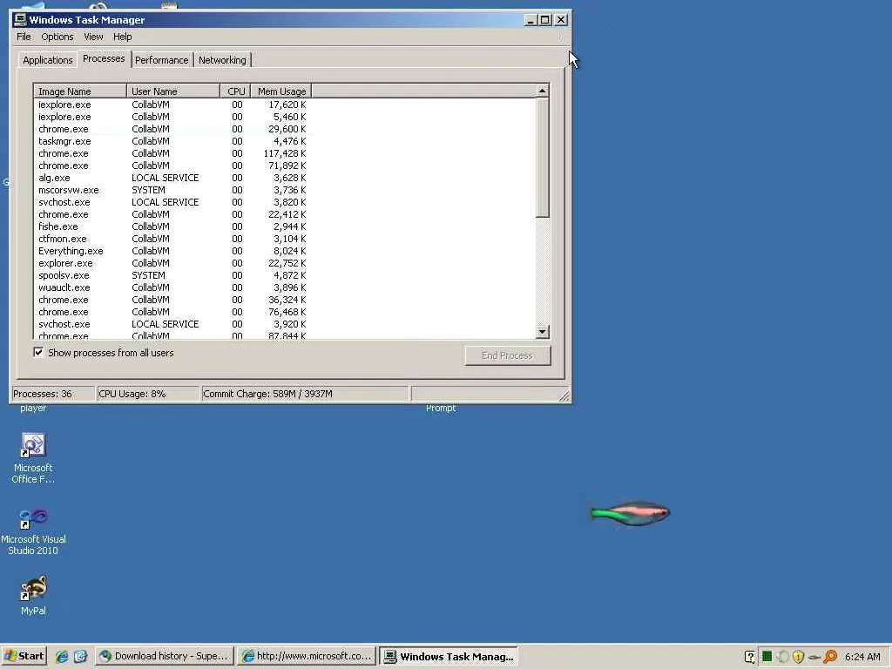Select the fishe.exe process
The height and width of the screenshot is (669, 892).
tap(172, 226)
